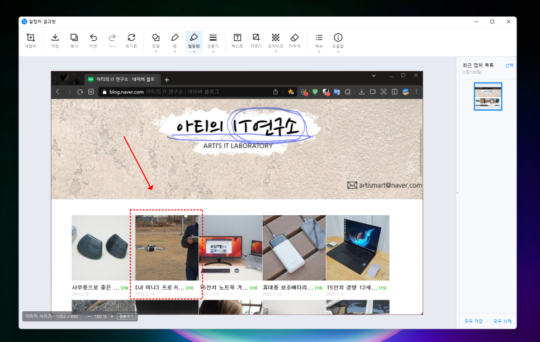Expand the 모자이크 options arrow
This screenshot has height=342, width=540.
[x=276, y=51]
